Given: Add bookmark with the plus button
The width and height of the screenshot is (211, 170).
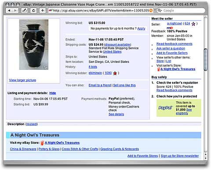Looking at the screenshot, I should pos(43,11).
